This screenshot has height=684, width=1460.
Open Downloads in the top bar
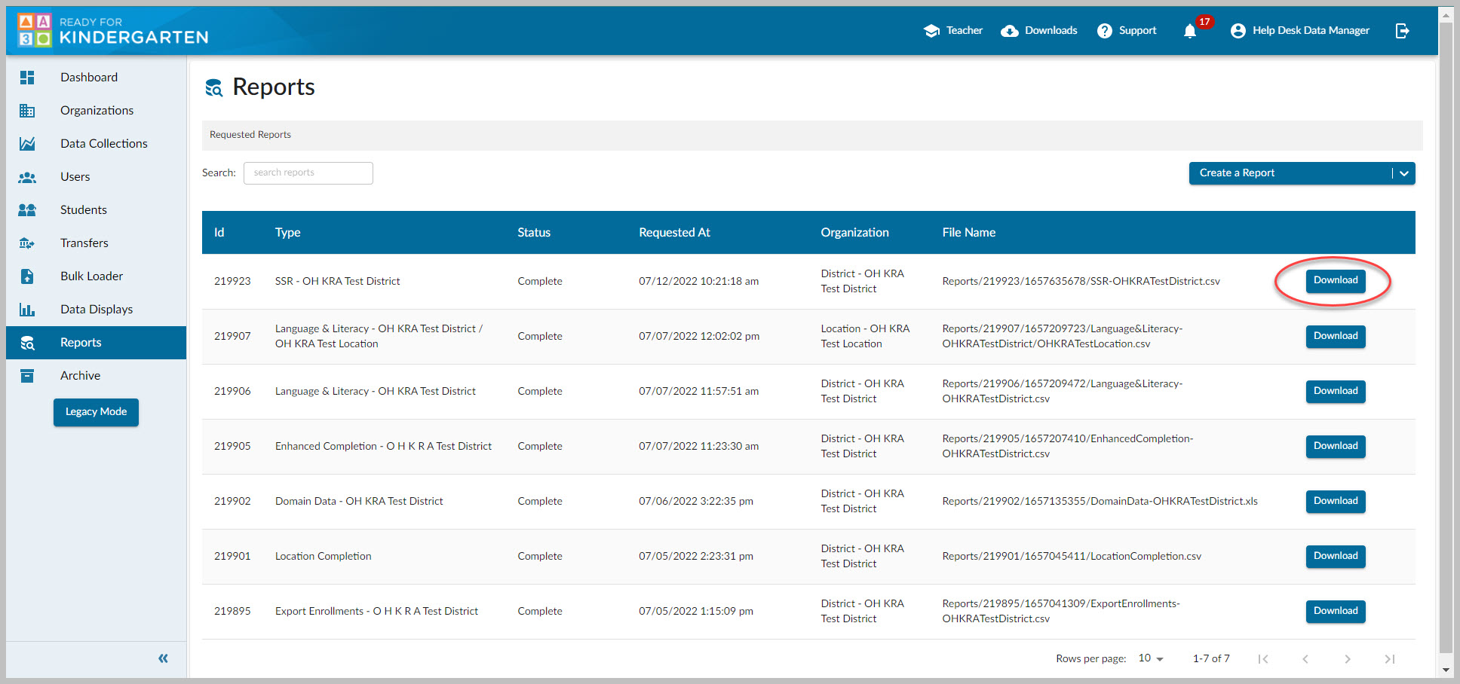click(1039, 31)
